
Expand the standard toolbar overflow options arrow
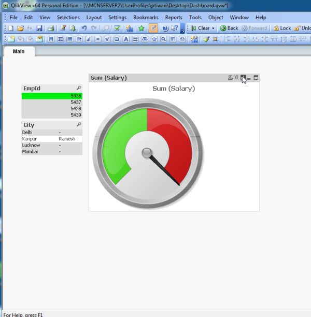tap(182, 28)
